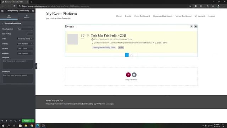This screenshot has width=227, height=128.
Task: Open Responsive Mode device icon
Action: (15, 121)
